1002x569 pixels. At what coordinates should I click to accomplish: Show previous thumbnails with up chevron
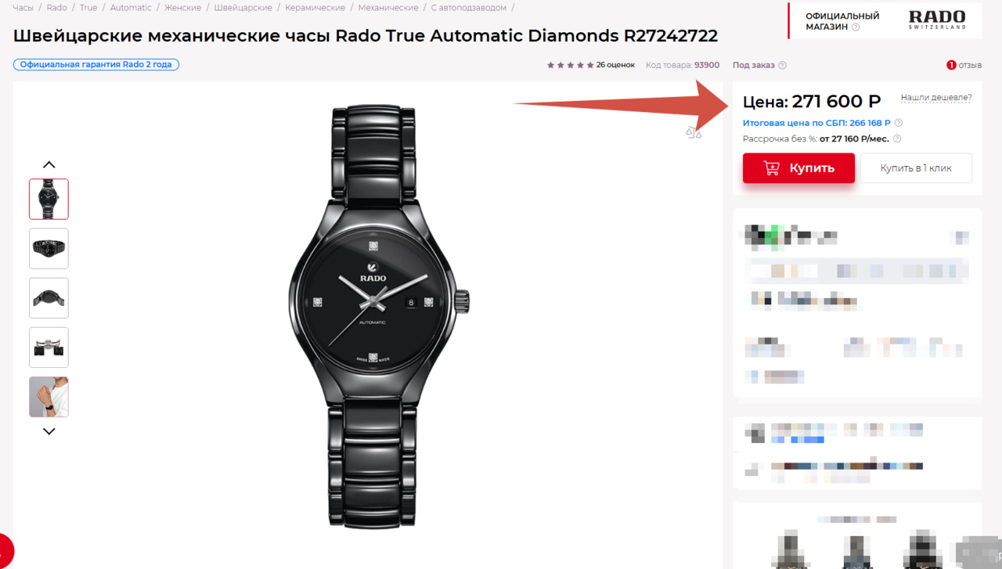[49, 164]
